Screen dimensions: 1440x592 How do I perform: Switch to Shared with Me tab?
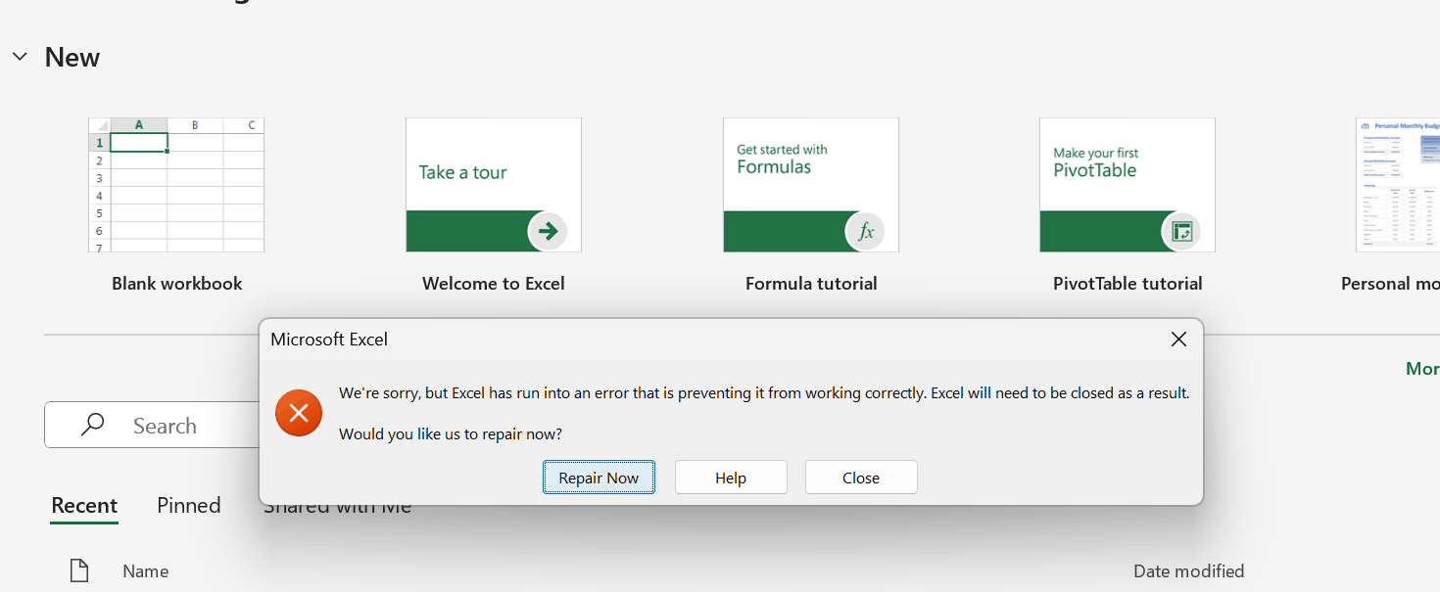click(x=337, y=507)
